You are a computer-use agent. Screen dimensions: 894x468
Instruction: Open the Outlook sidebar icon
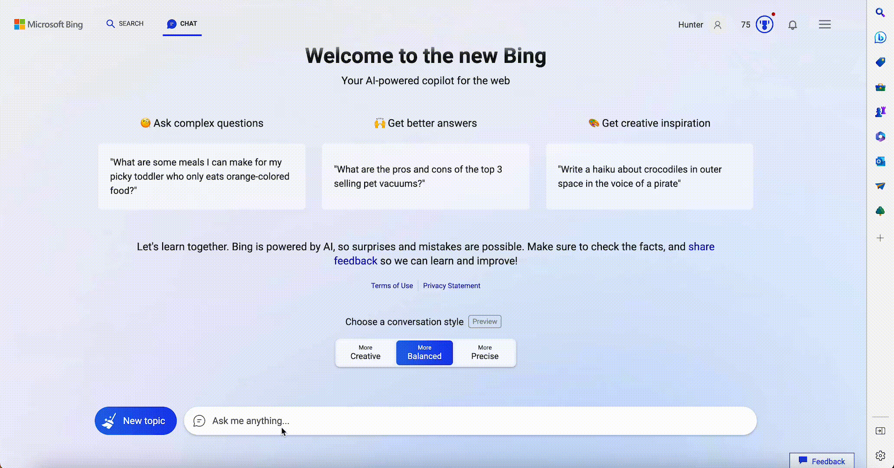click(x=880, y=161)
